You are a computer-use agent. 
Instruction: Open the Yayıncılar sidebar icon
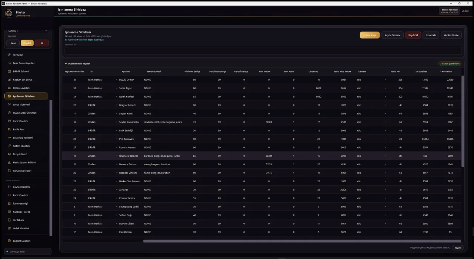click(x=9, y=55)
